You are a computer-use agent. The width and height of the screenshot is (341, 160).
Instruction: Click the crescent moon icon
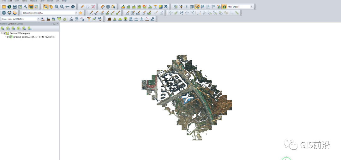click(15, 13)
